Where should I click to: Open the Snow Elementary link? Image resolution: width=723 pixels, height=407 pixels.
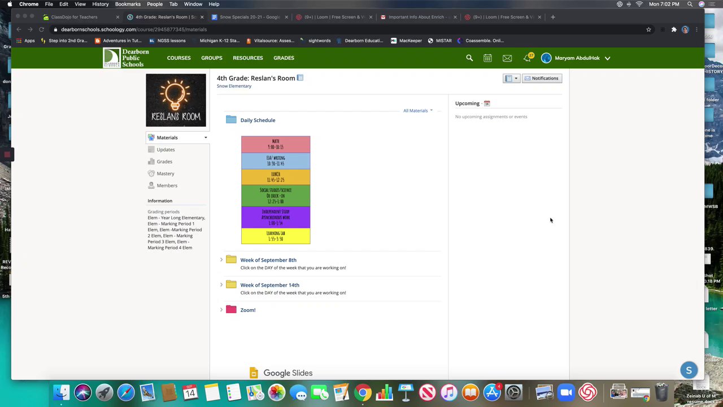coord(234,86)
